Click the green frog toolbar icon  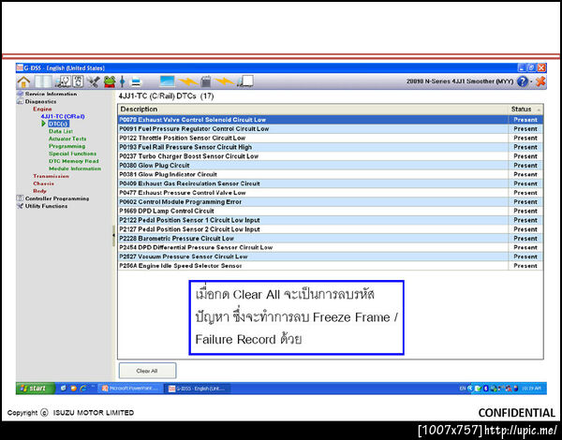[x=110, y=81]
